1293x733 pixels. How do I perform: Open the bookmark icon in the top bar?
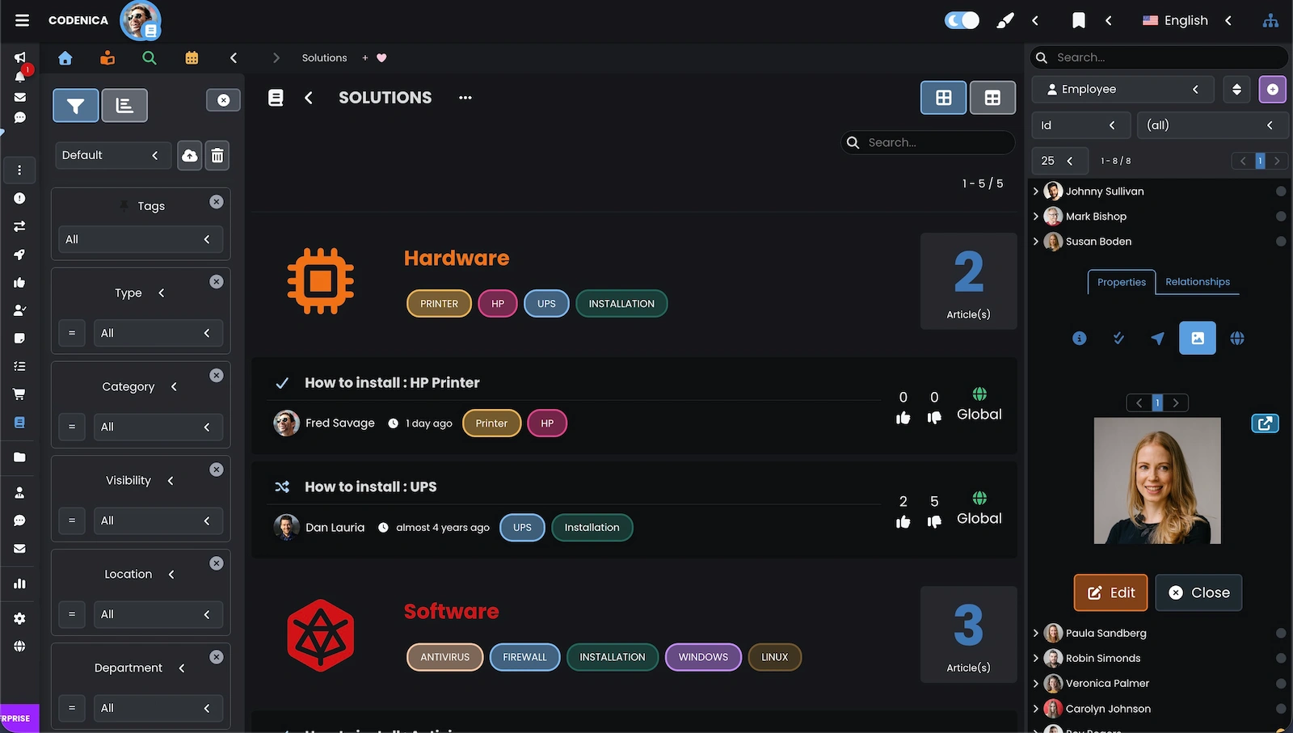point(1079,20)
